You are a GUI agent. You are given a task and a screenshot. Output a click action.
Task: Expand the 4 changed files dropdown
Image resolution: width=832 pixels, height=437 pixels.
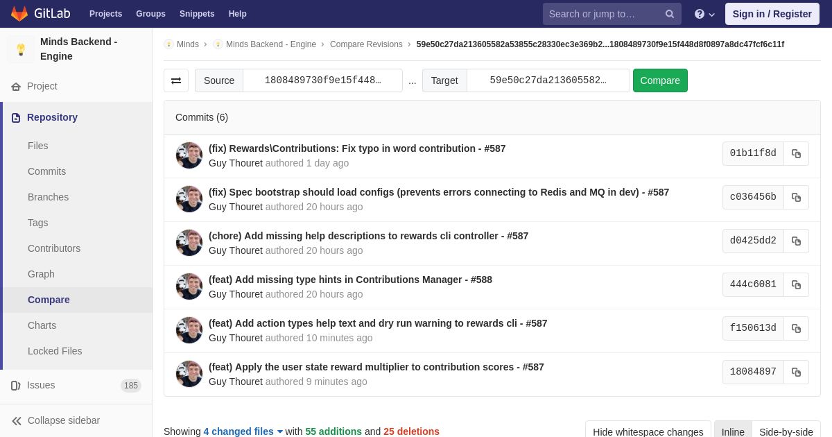pos(243,431)
